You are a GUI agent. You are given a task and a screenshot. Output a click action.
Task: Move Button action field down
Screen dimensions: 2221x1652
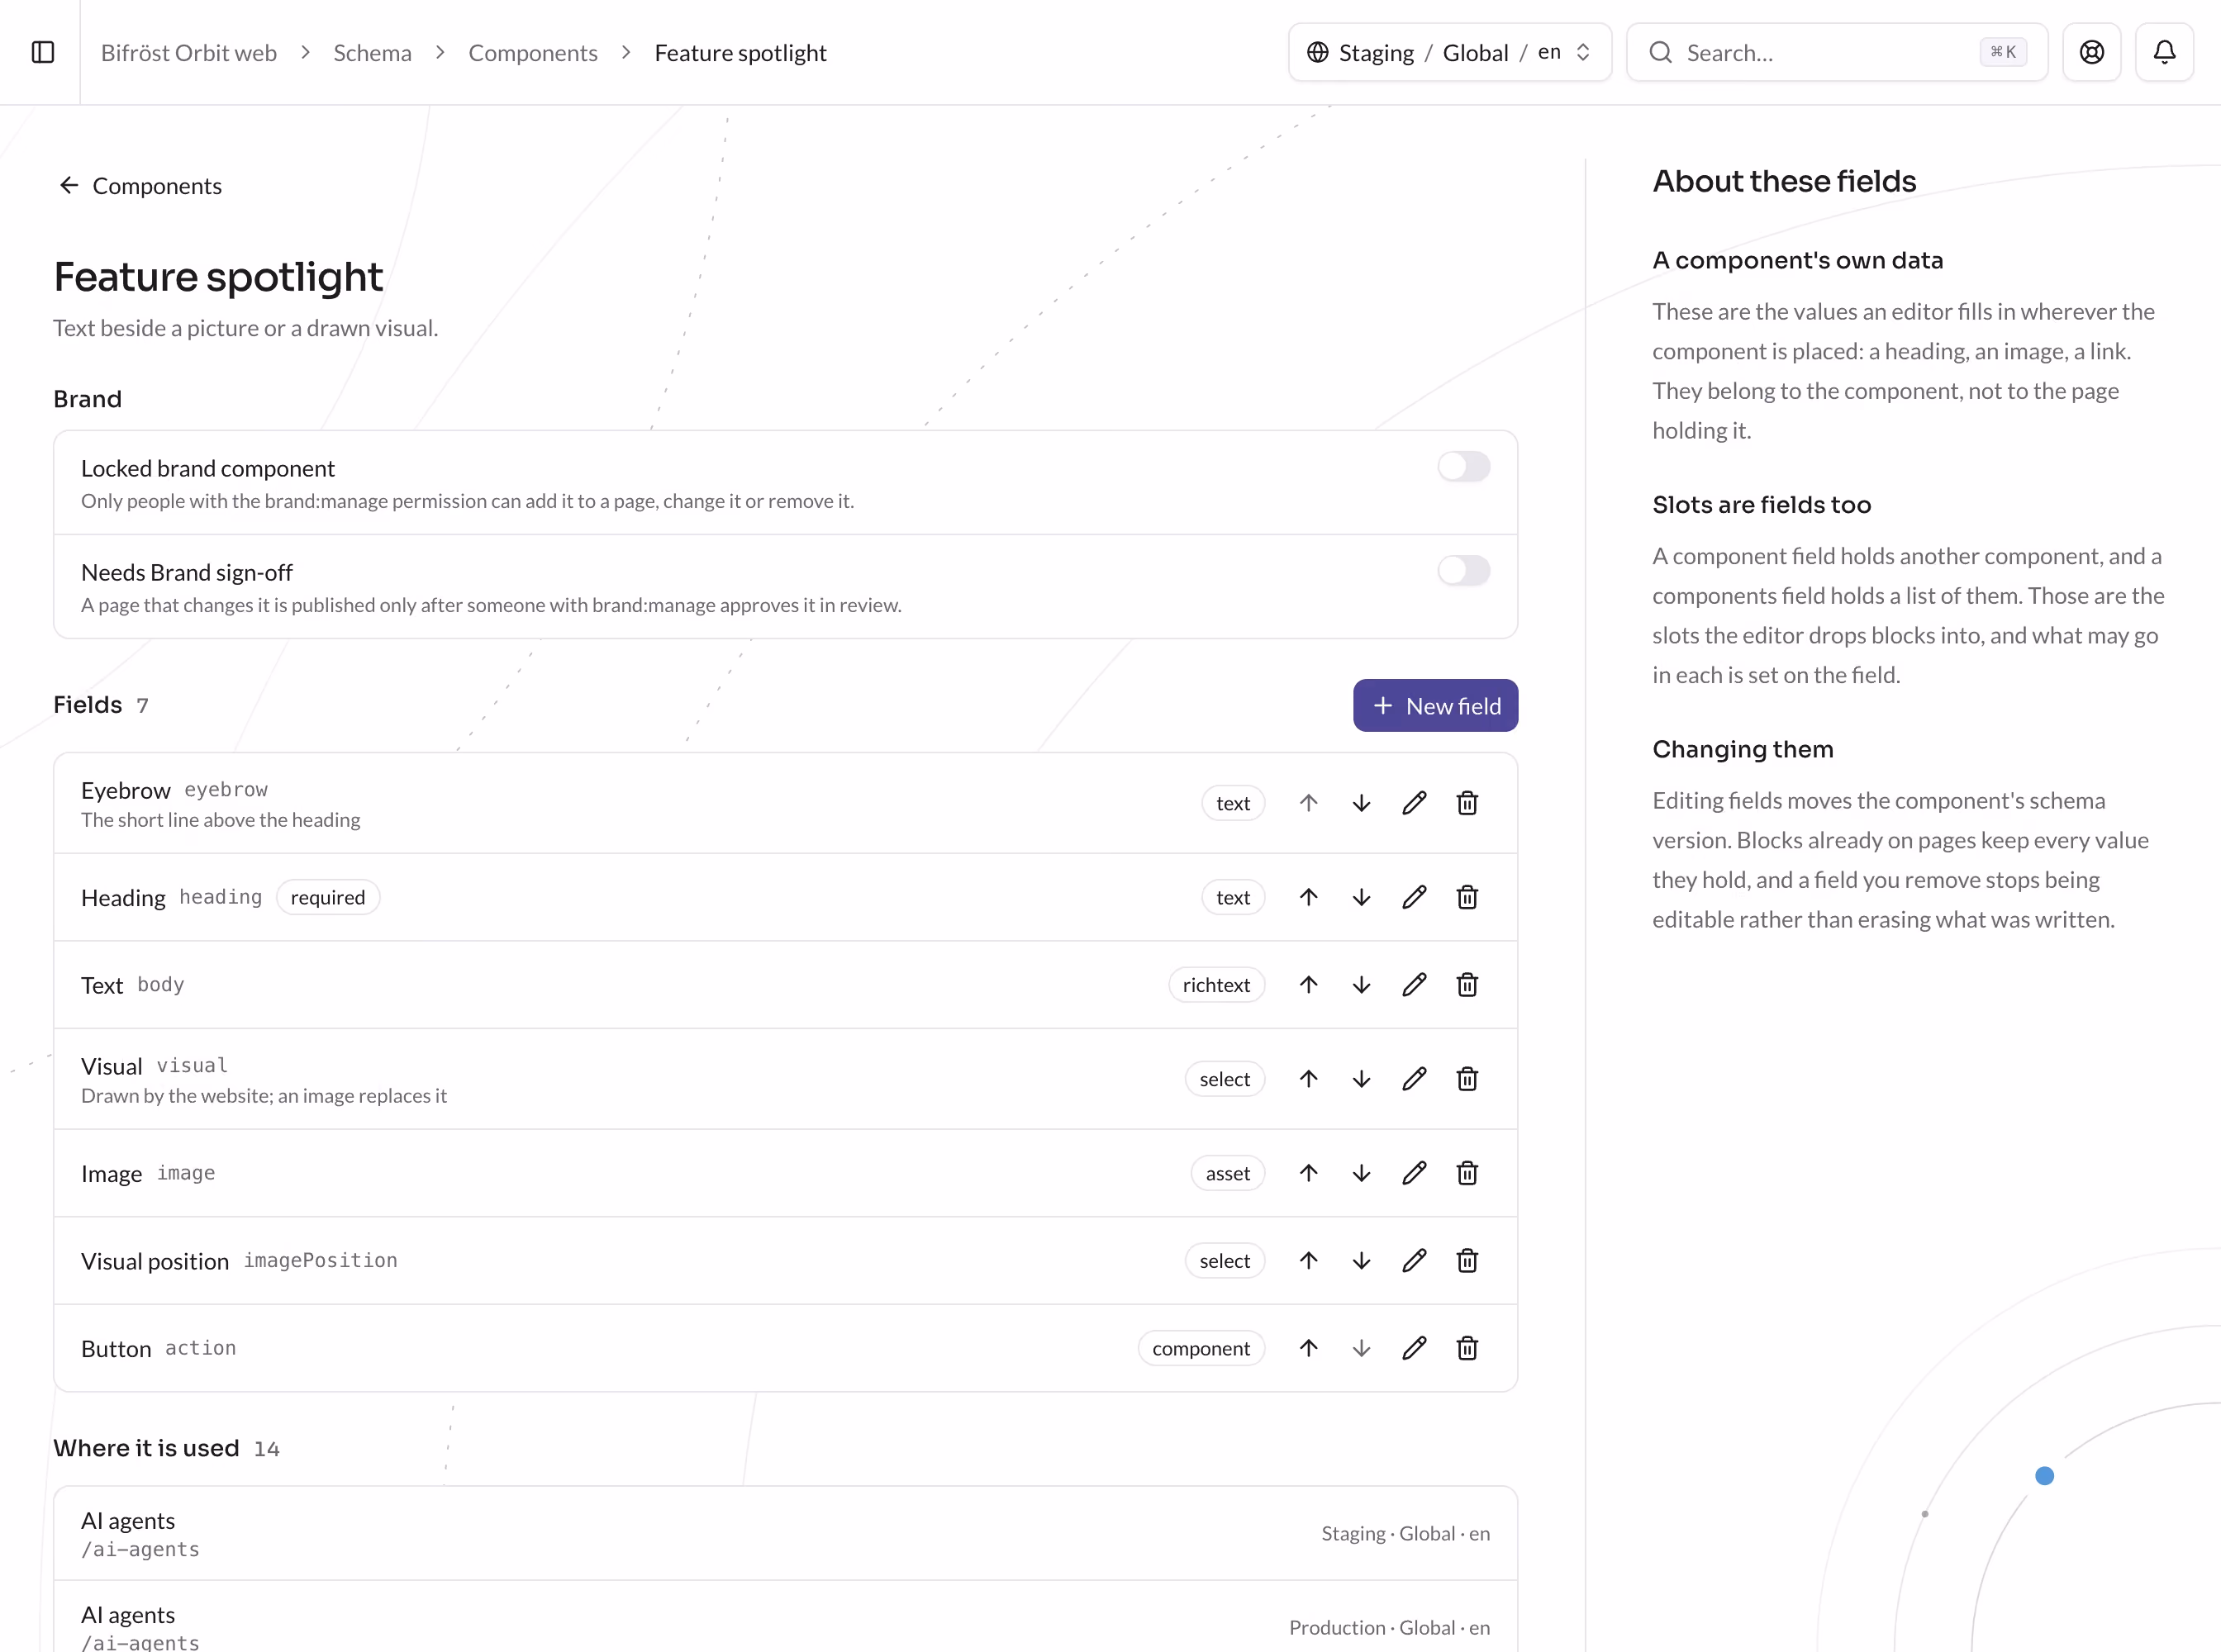click(1361, 1348)
